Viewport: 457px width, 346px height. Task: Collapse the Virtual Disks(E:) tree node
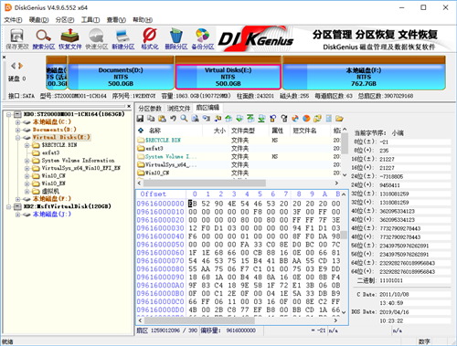tap(17, 138)
